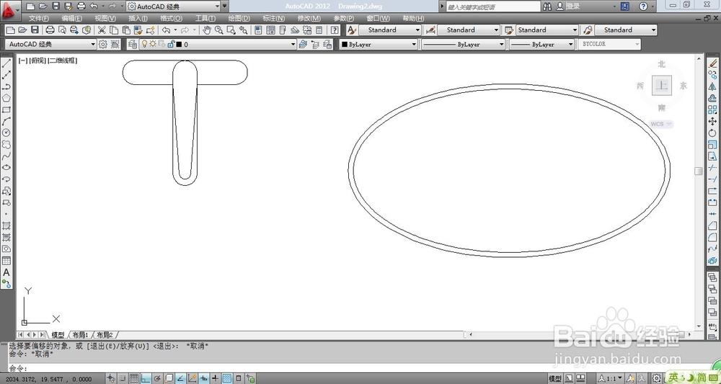The height and width of the screenshot is (384, 721).
Task: Select the Rotate modify tool
Action: (712, 133)
